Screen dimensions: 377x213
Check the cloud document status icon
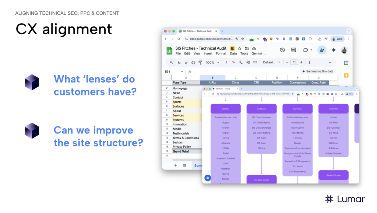click(x=254, y=48)
